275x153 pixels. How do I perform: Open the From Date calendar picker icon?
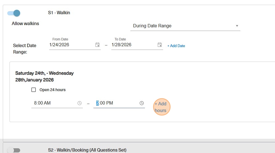click(x=97, y=45)
